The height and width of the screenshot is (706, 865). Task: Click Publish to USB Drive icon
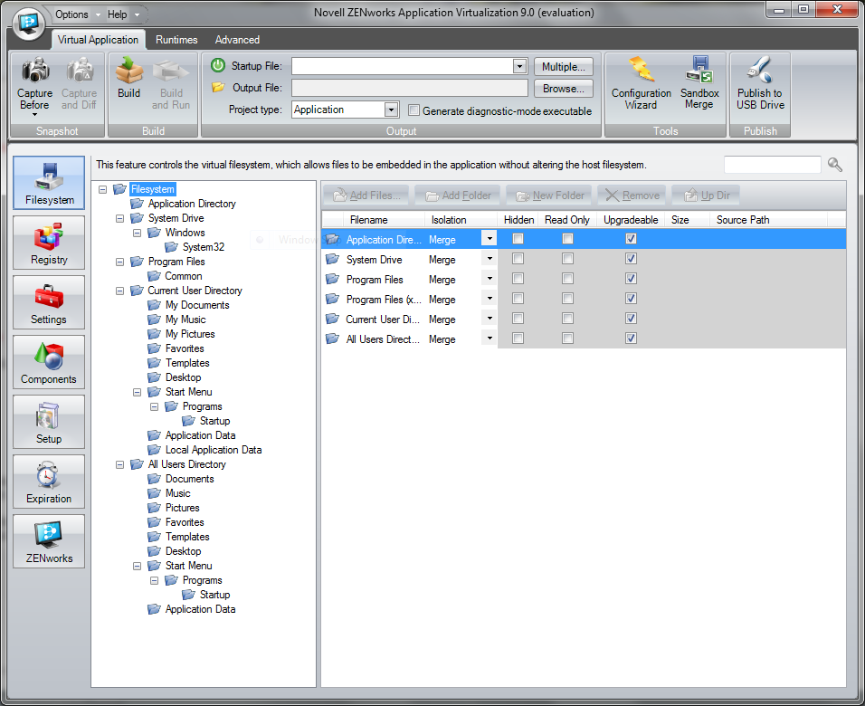pyautogui.click(x=760, y=69)
